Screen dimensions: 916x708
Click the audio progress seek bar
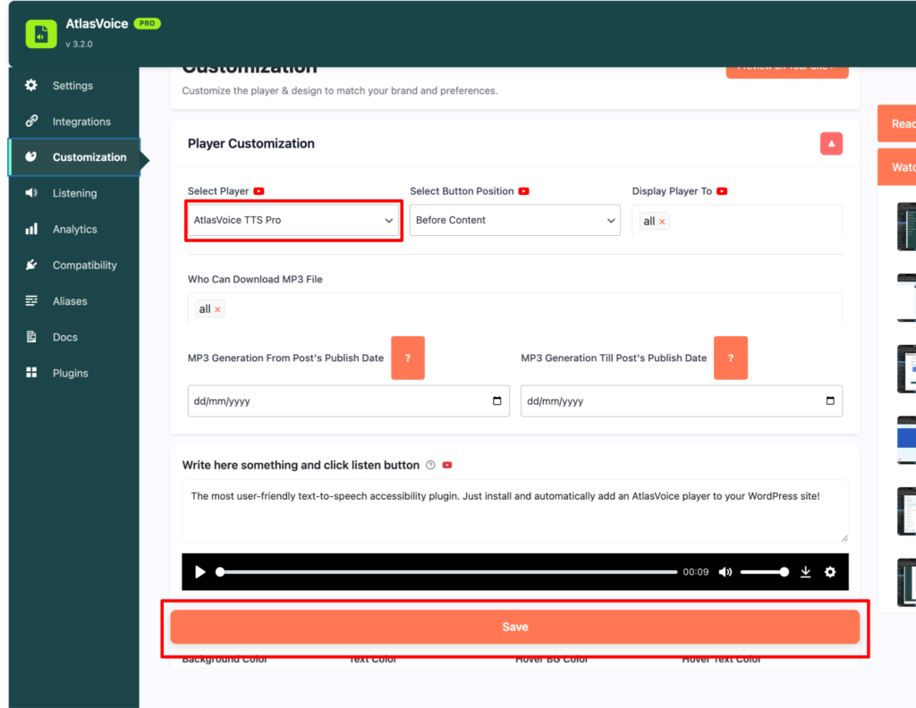click(x=447, y=572)
